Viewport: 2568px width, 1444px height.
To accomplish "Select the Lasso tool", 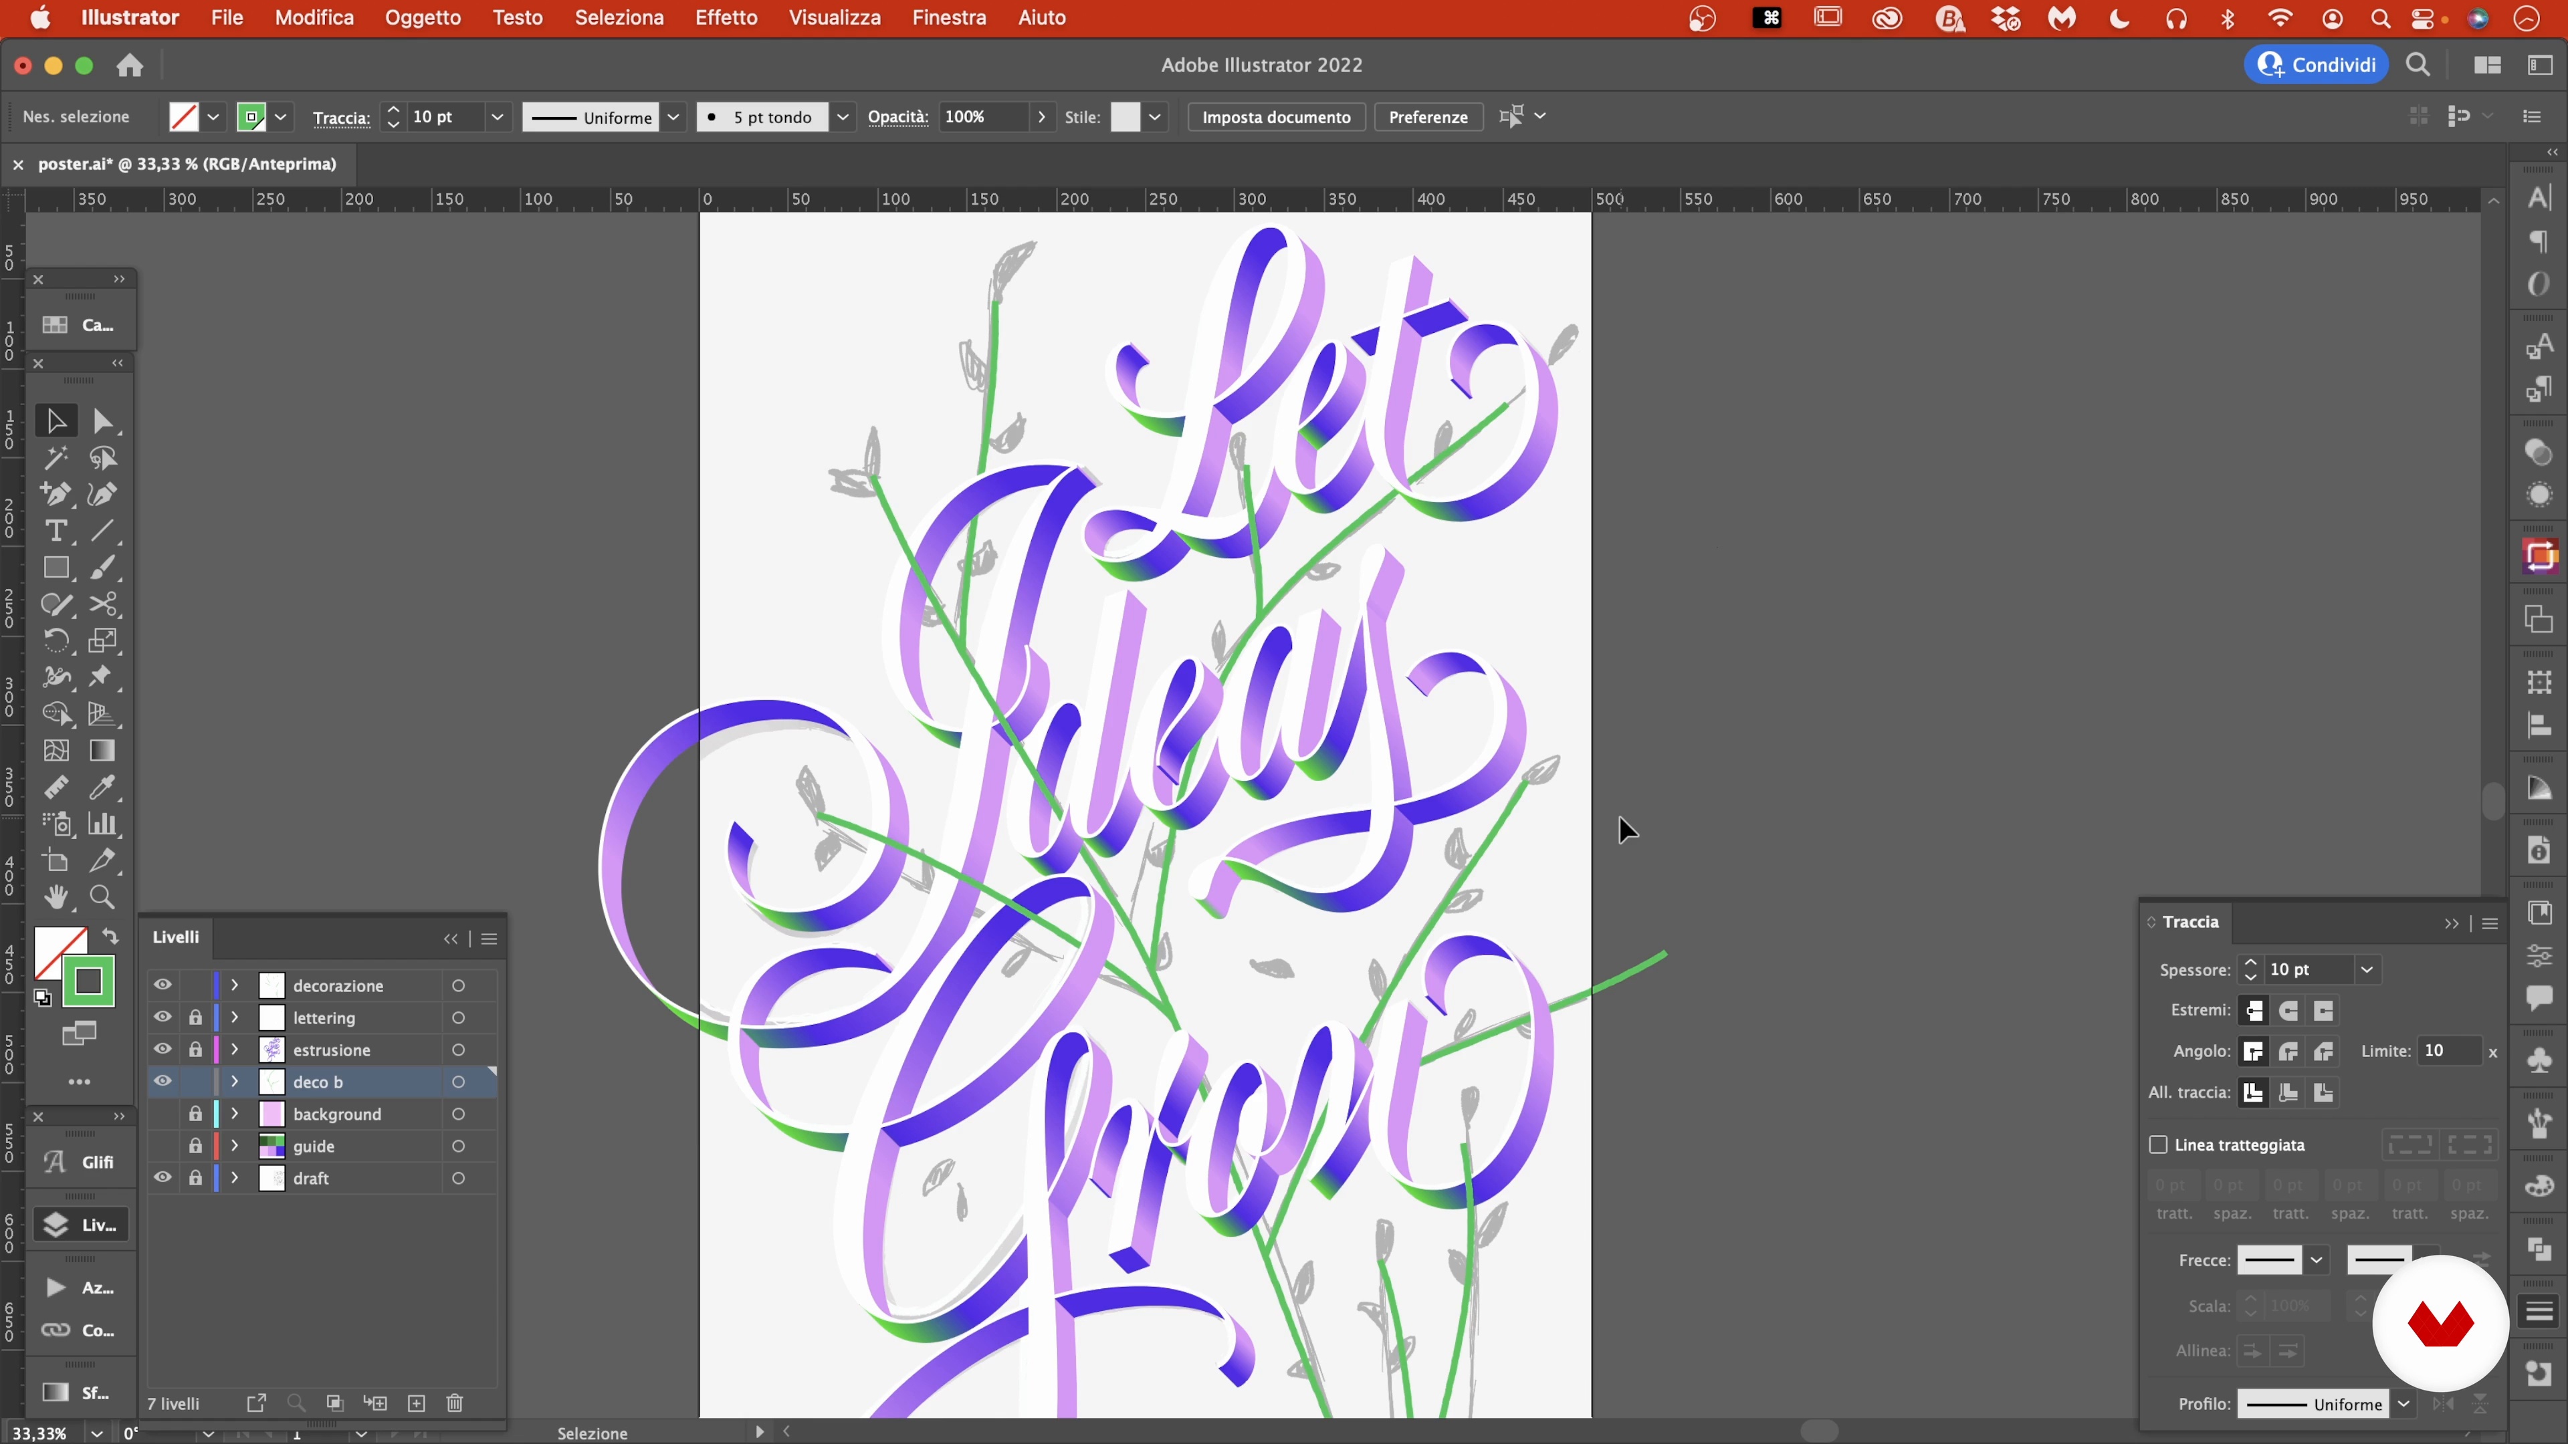I will [103, 459].
